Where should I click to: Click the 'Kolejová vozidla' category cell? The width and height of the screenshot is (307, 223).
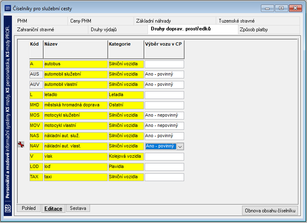click(126, 156)
